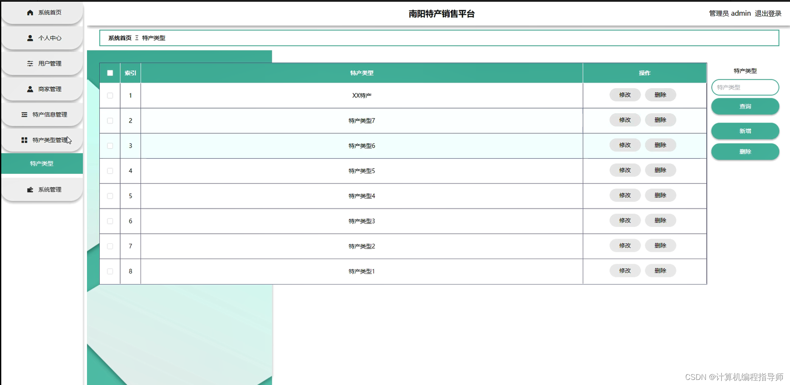Screen dimensions: 790x385
Task: Click the 特产类型 column header
Action: (362, 73)
